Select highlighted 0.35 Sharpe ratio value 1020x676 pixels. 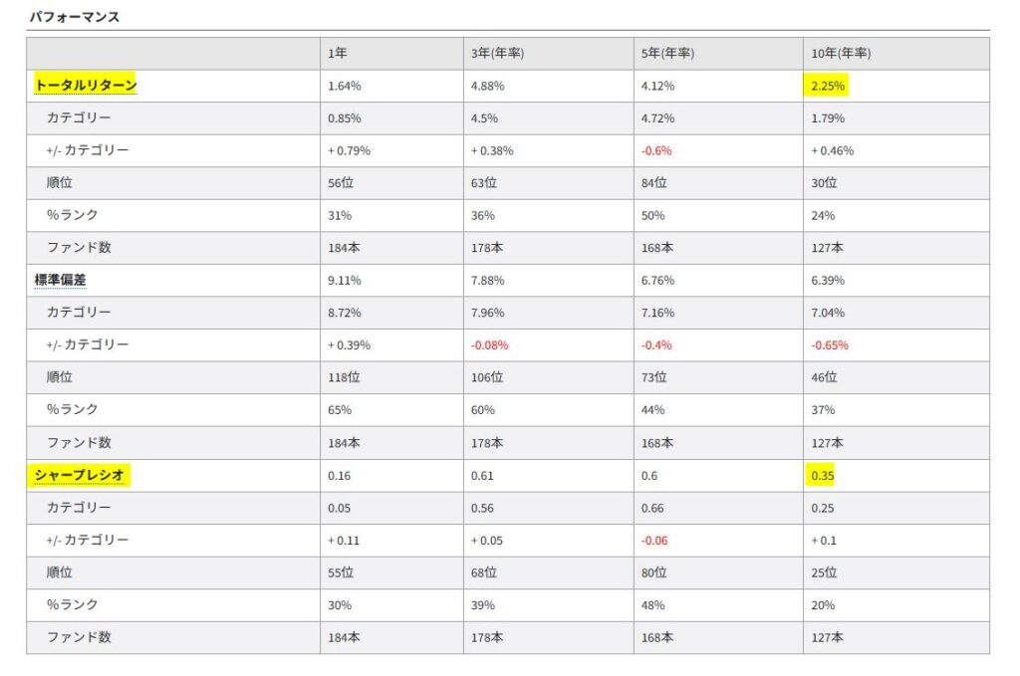click(823, 475)
